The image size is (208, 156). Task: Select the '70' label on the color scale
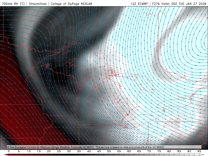pos(149,151)
